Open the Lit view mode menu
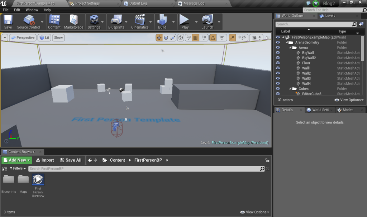Image resolution: width=367 pixels, height=217 pixels. coord(44,37)
